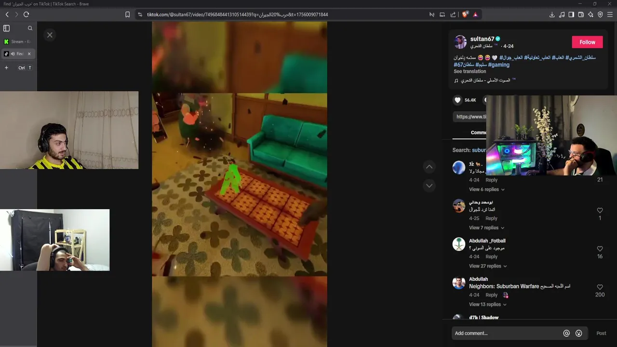This screenshot has height=347, width=617.
Task: Bookmark this page with the bookmark icon
Action: coord(127,14)
